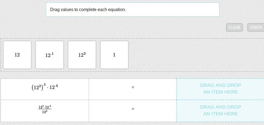Click the equals sign in second row
The image size is (264, 125).
[x=133, y=109]
